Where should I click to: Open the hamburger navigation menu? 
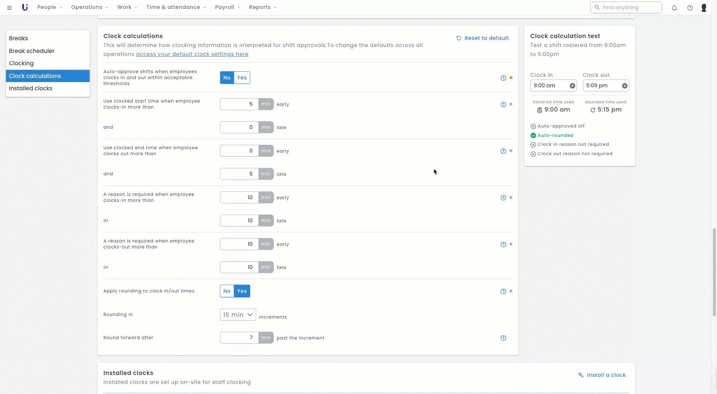[x=9, y=7]
